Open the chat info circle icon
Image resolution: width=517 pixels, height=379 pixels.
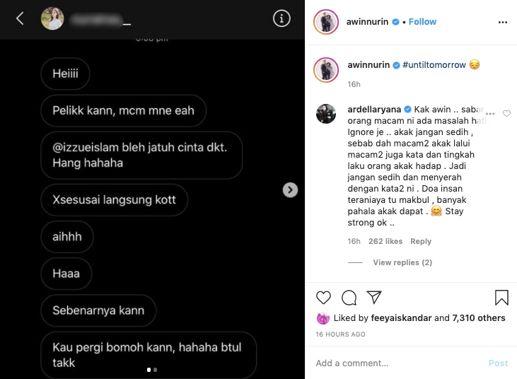[281, 18]
